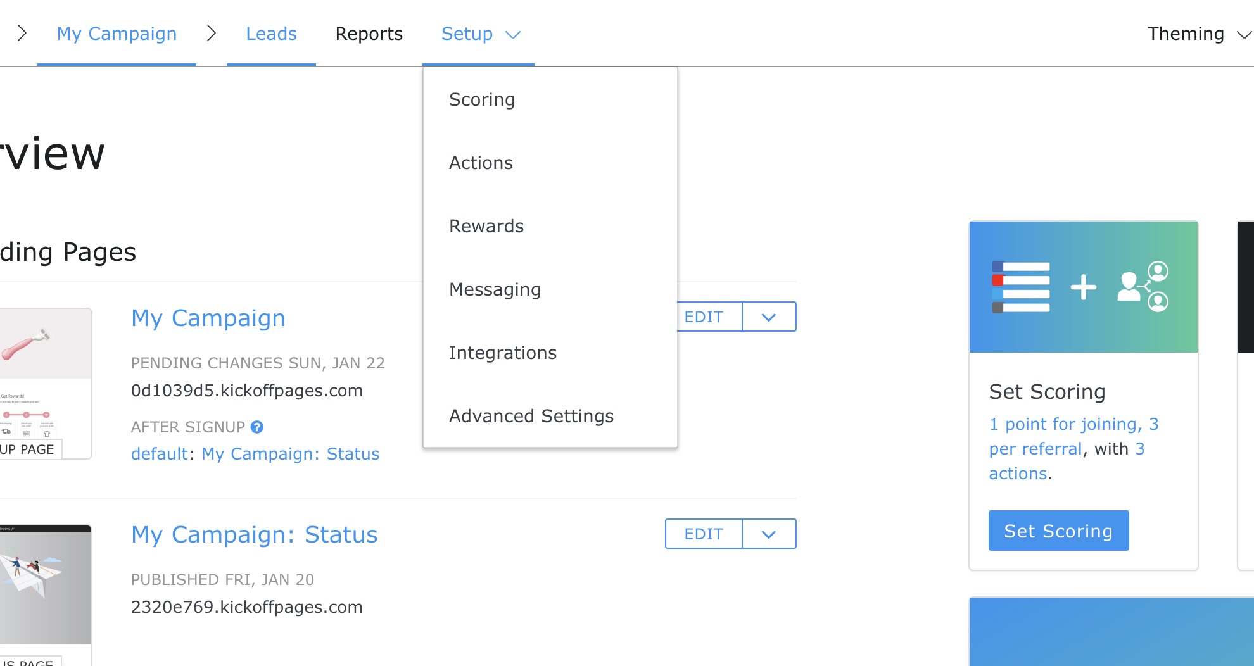Viewport: 1254px width, 666px height.
Task: Go to the My Campaign tab
Action: point(117,34)
